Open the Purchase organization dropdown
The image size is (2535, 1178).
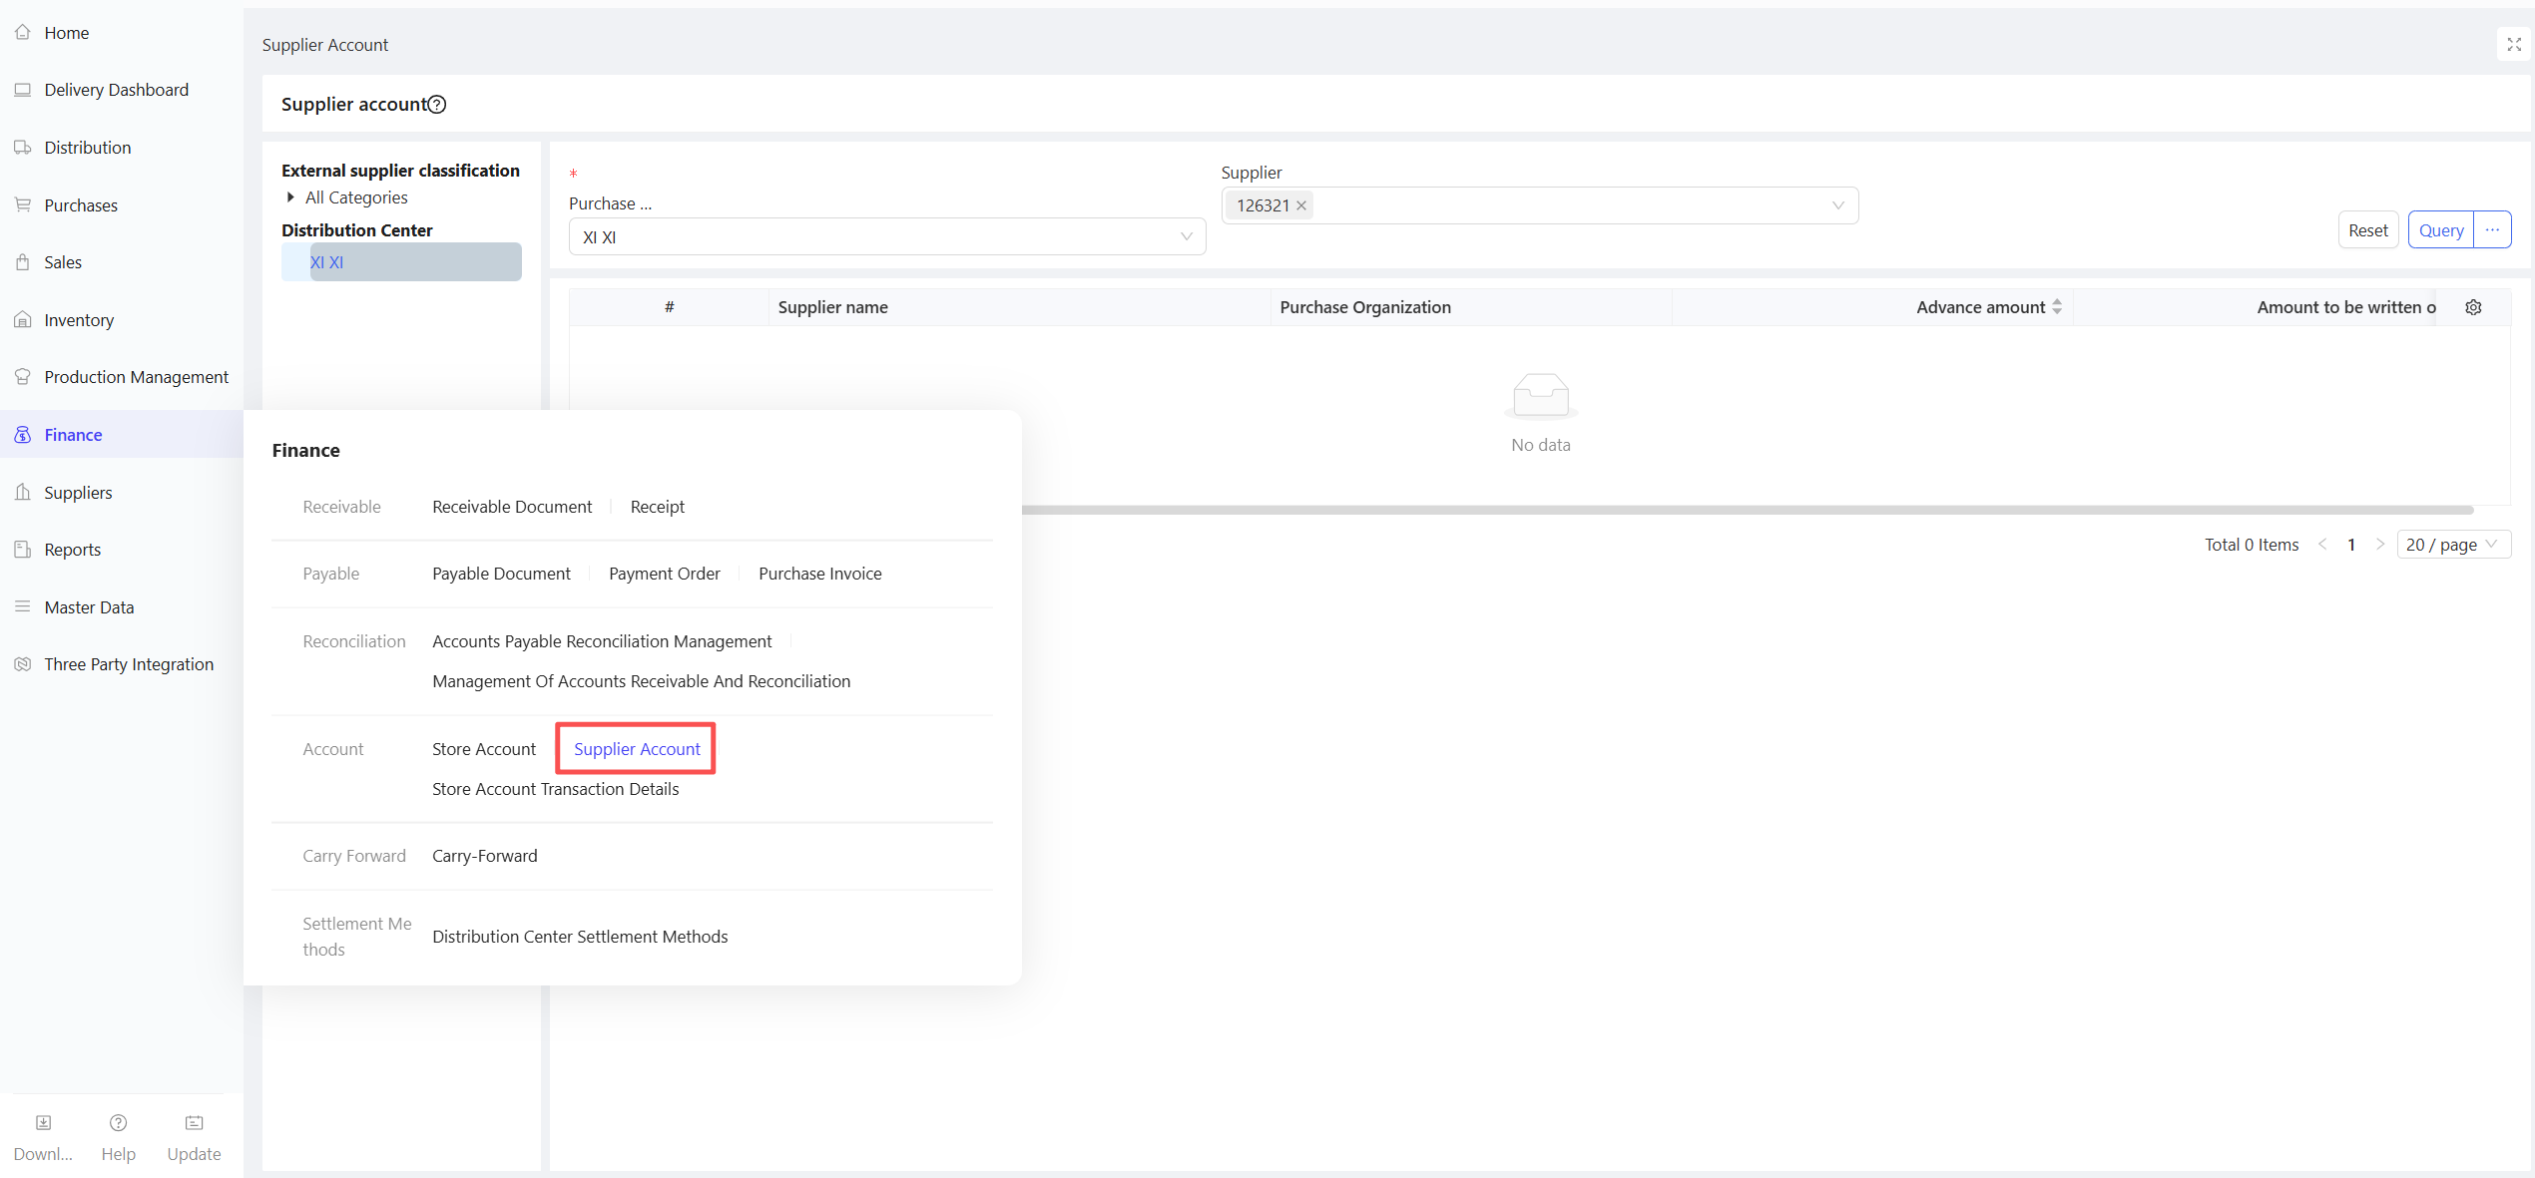point(886,237)
